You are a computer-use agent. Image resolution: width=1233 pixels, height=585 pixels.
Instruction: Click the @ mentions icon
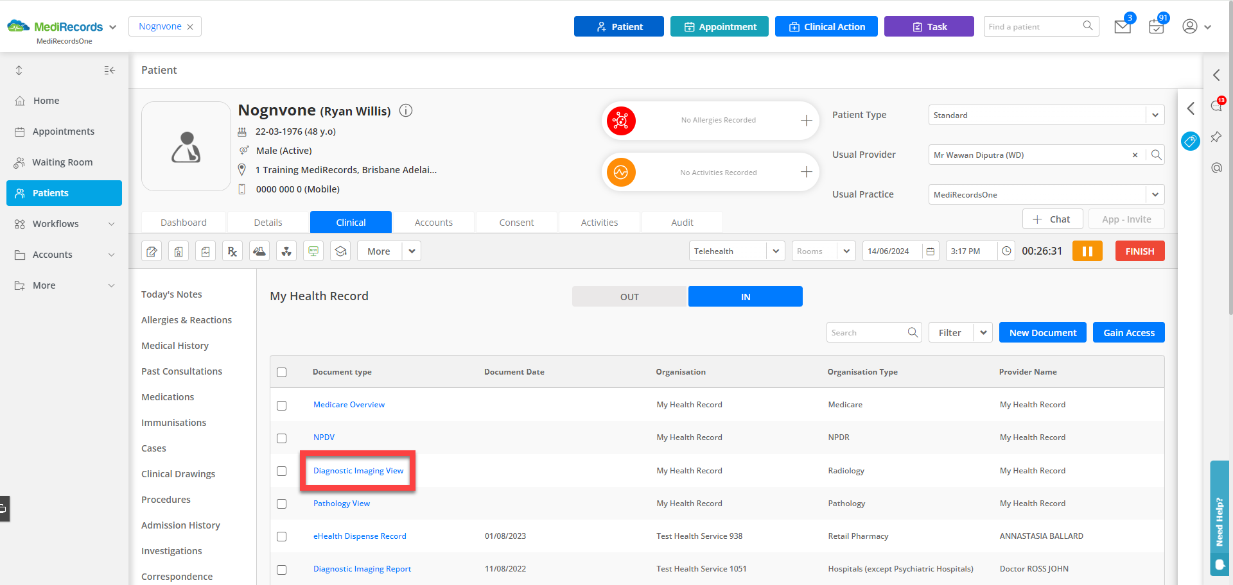1216,168
